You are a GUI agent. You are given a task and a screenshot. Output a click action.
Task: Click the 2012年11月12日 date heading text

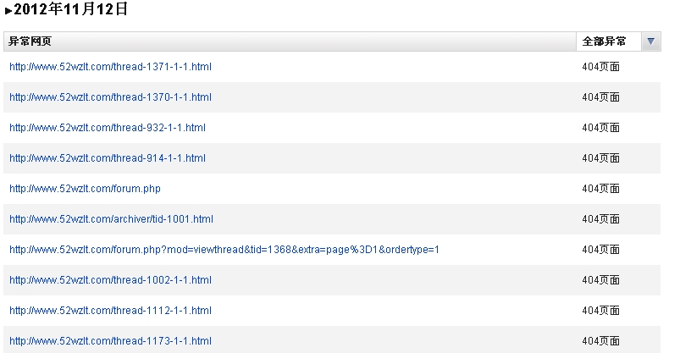click(71, 11)
